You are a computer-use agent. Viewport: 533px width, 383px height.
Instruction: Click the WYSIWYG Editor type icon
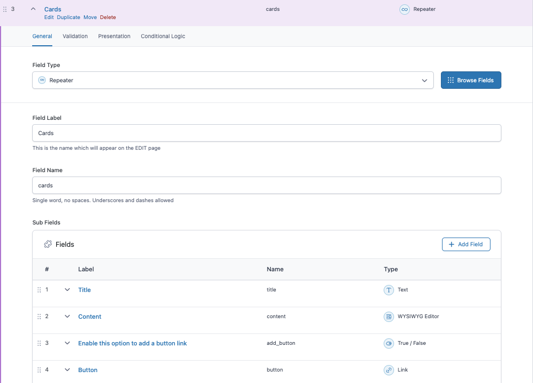tap(389, 317)
